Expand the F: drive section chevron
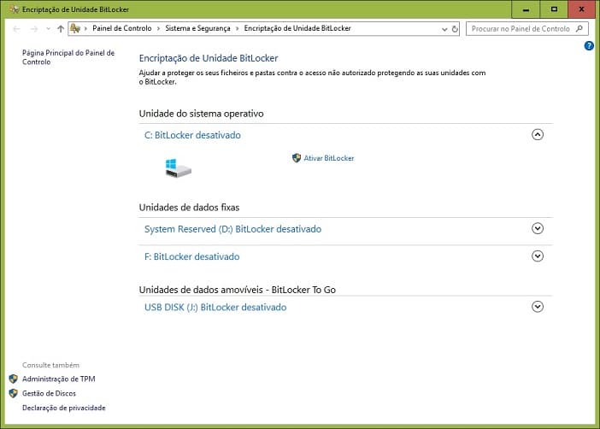Viewport: 600px width, 429px height. pos(538,256)
